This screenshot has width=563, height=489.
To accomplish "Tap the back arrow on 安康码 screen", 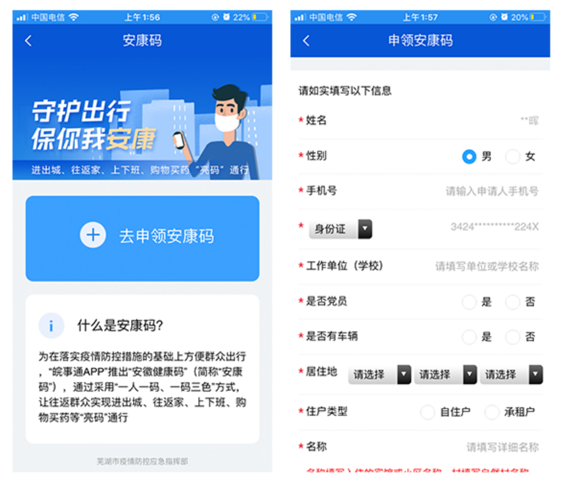I will pyautogui.click(x=28, y=40).
